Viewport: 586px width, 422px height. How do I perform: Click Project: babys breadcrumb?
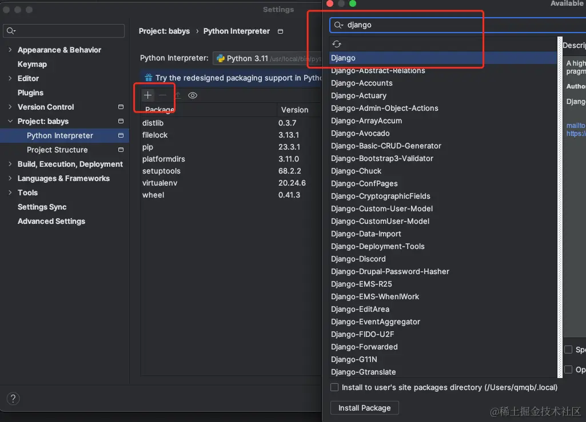click(164, 31)
